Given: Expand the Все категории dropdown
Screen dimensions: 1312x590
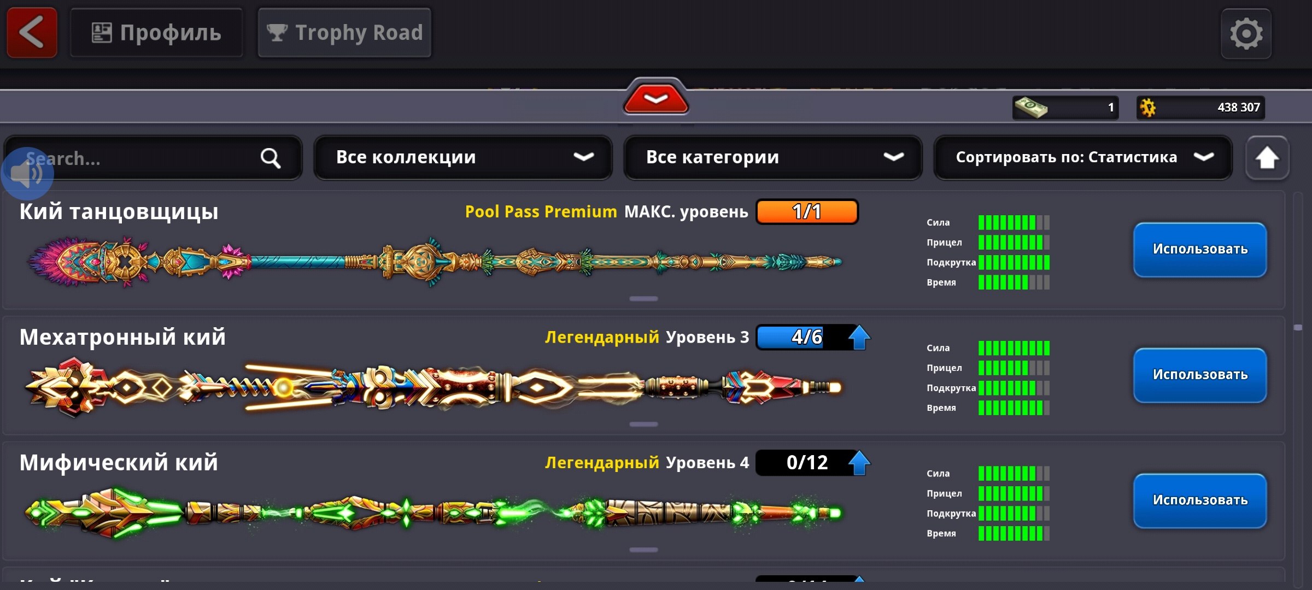Looking at the screenshot, I should (773, 157).
